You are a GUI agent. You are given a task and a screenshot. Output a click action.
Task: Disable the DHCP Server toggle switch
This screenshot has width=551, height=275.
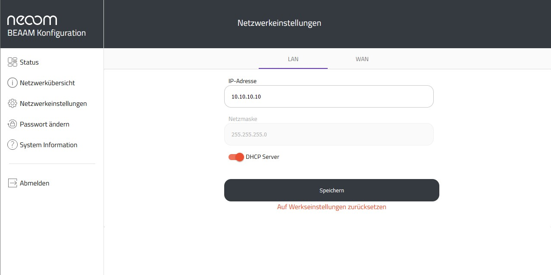[x=236, y=157]
